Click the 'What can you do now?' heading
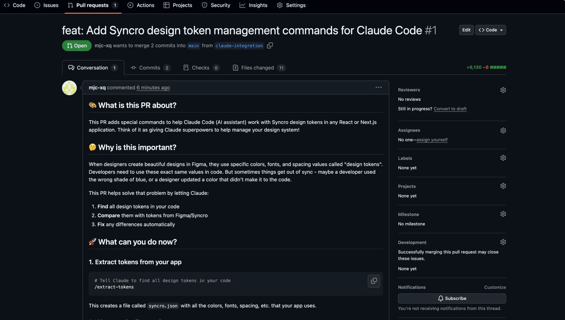The image size is (565, 320). pos(133,242)
